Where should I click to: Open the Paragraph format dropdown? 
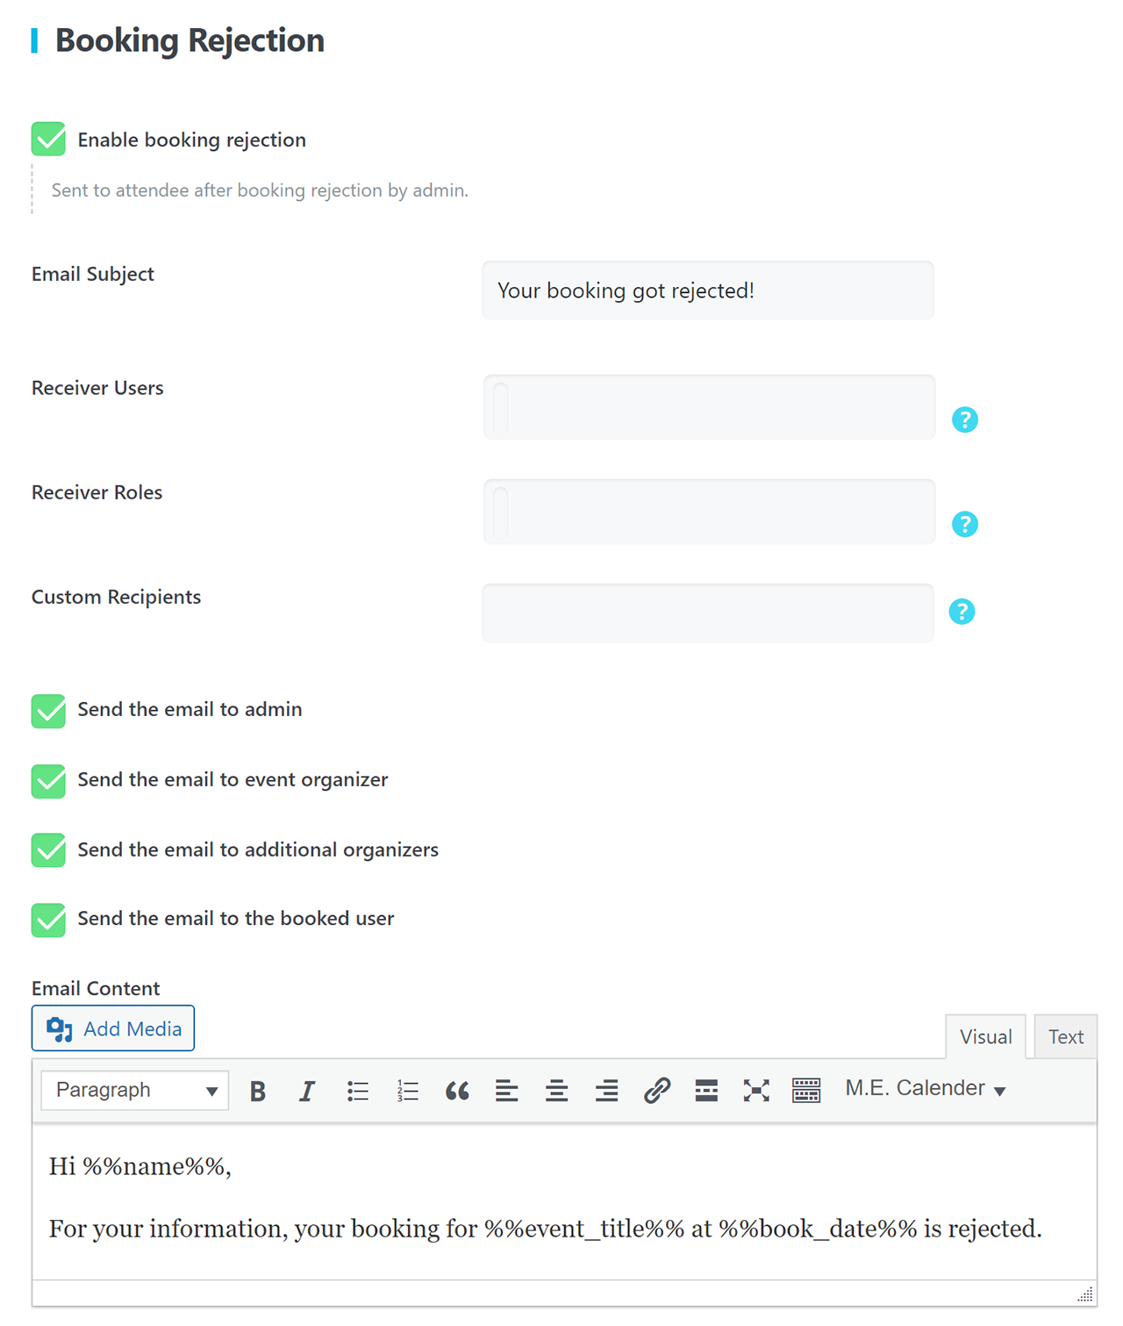135,1090
